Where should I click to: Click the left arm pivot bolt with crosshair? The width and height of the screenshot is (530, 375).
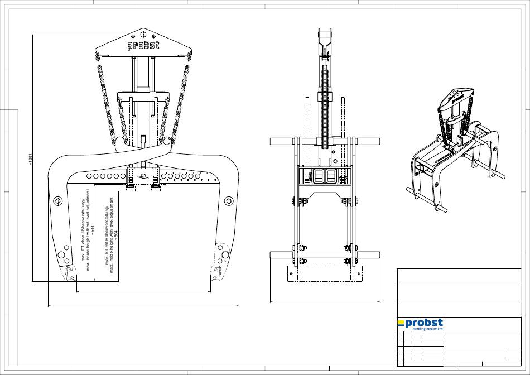57,201
